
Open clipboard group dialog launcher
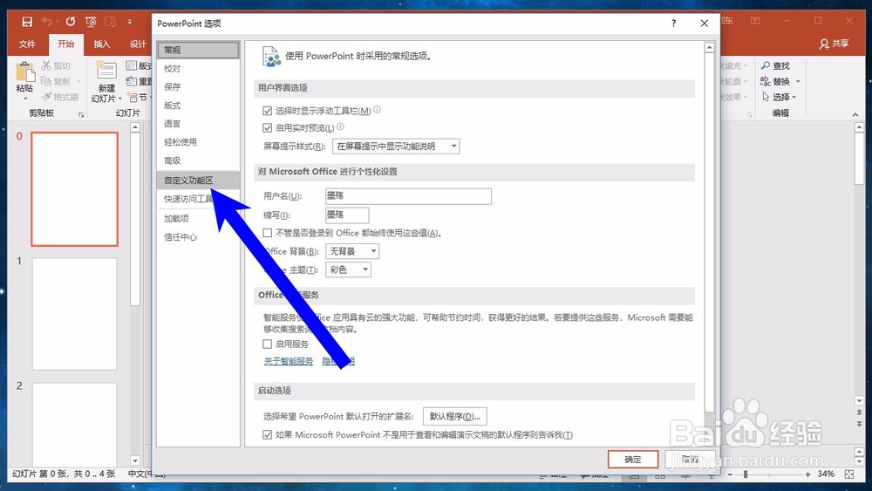(x=81, y=114)
